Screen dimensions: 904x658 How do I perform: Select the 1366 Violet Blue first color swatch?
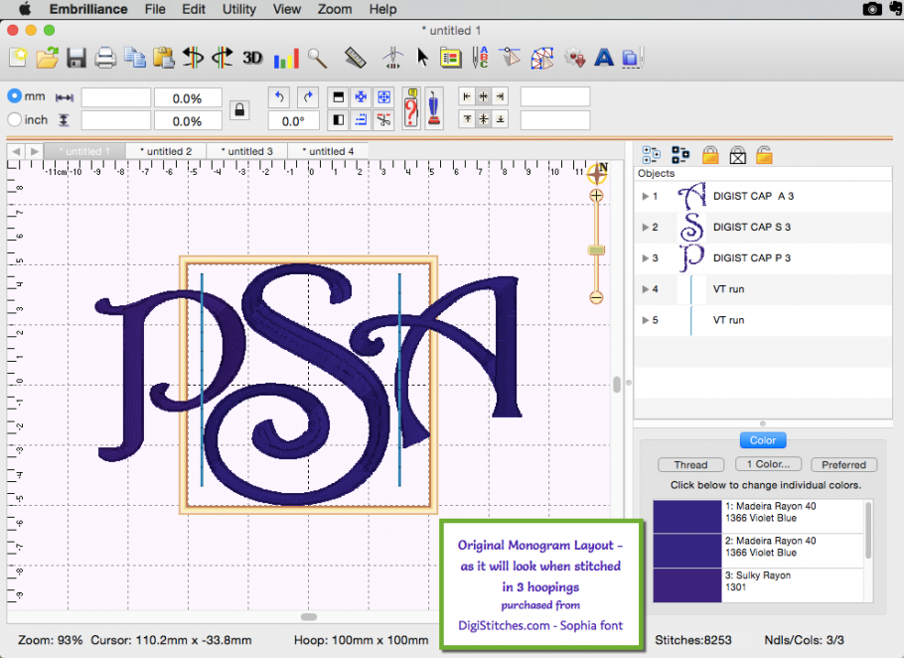(x=686, y=517)
